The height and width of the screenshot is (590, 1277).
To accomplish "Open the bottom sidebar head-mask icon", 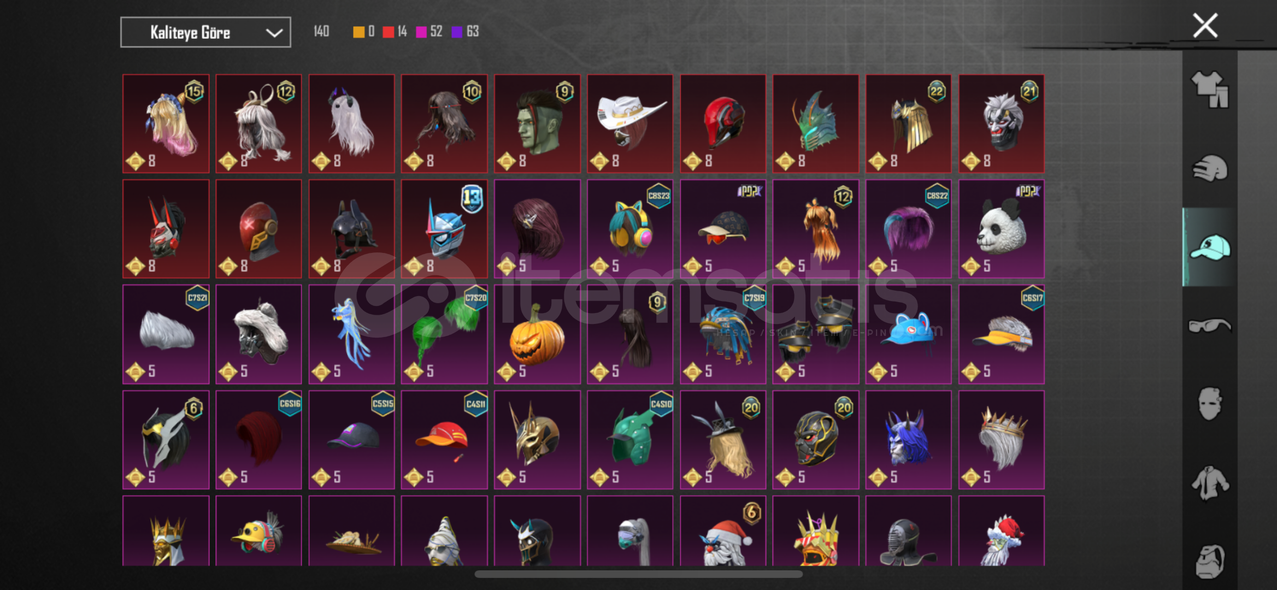I will click(x=1210, y=561).
